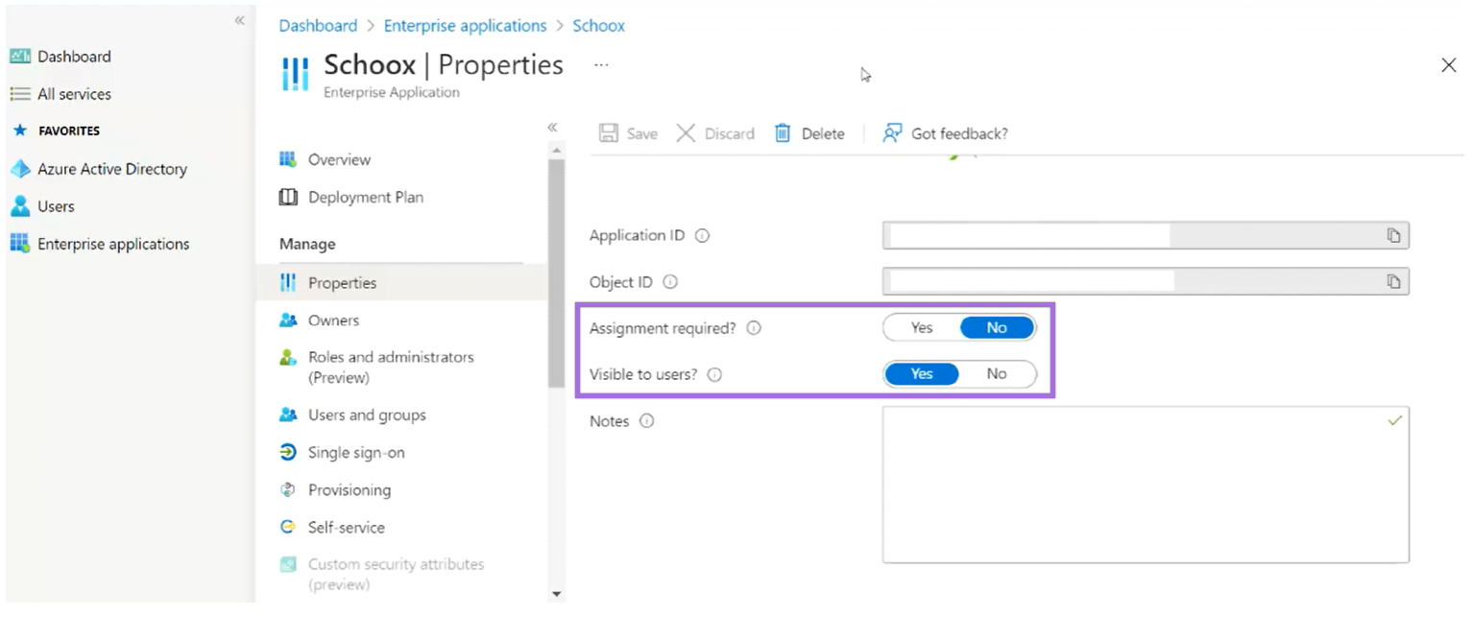Click the Users and groups icon
1473x617 pixels.
pyautogui.click(x=288, y=415)
